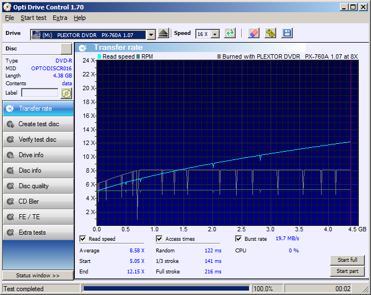Open the CD Bler panel

pyautogui.click(x=38, y=201)
